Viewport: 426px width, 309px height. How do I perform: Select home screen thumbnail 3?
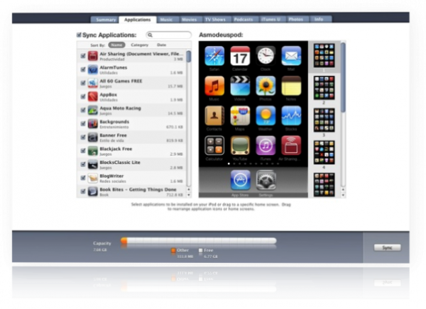pyautogui.click(x=324, y=120)
